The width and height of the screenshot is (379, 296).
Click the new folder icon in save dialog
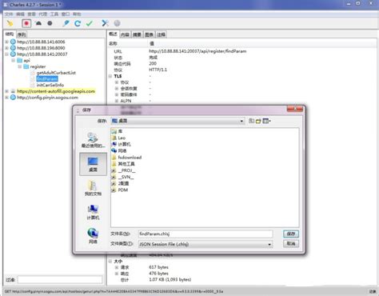[258, 121]
